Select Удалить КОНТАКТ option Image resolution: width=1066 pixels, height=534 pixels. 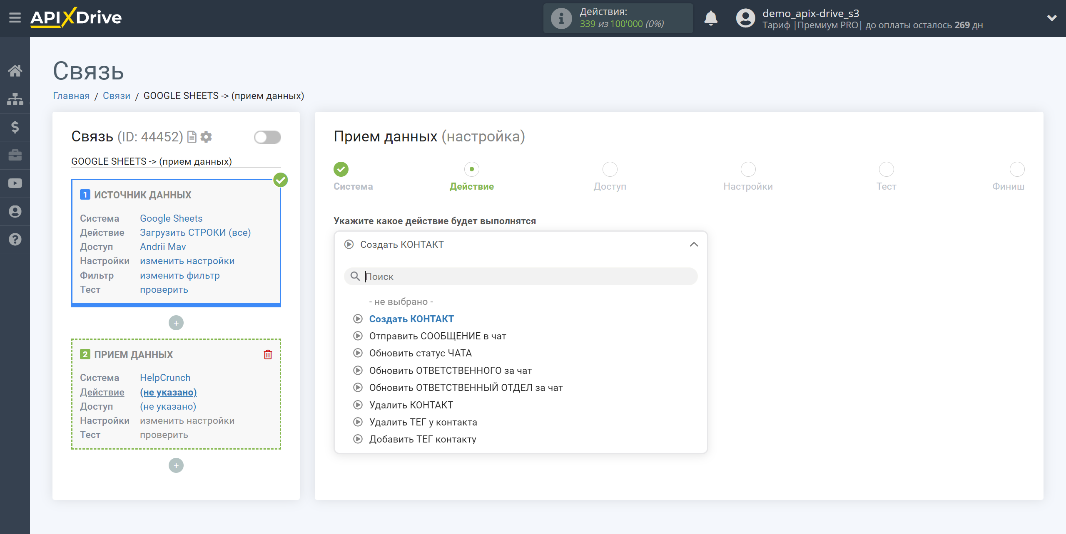(411, 405)
